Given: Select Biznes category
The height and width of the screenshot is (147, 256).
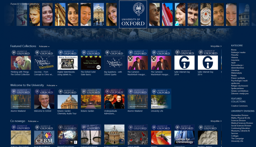Looking at the screenshot, I should tap(234, 50).
